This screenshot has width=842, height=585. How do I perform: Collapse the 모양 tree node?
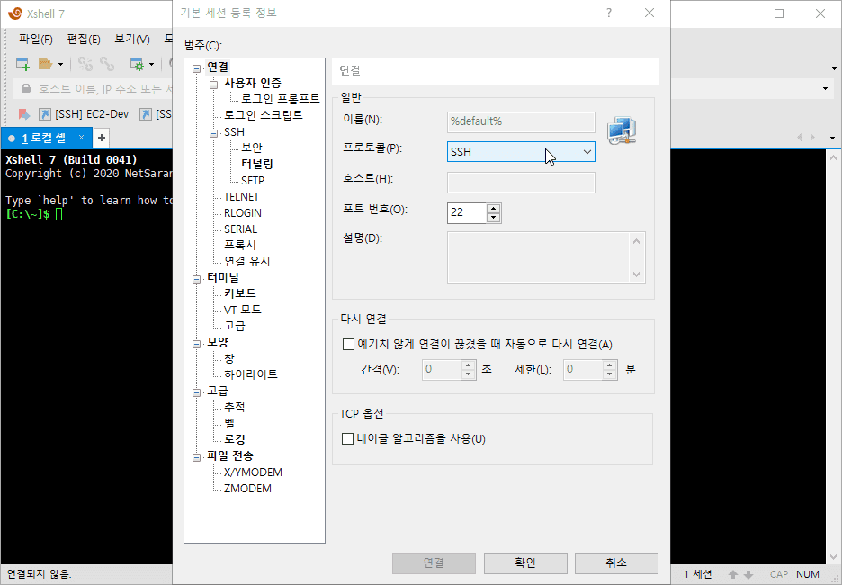[x=197, y=344]
